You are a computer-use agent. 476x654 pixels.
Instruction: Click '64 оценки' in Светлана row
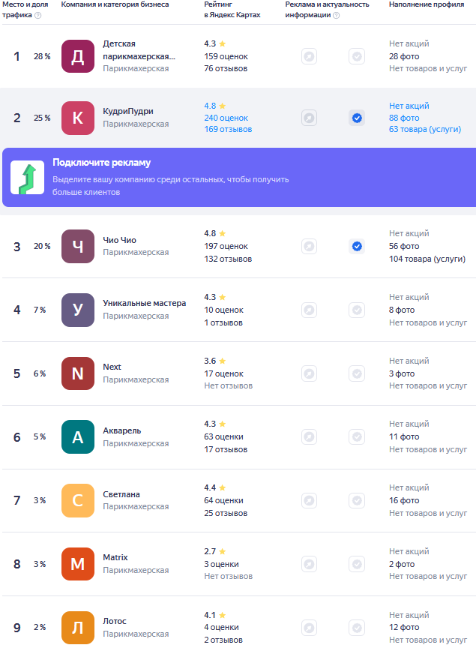click(223, 500)
